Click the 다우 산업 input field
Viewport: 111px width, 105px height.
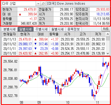19,4
